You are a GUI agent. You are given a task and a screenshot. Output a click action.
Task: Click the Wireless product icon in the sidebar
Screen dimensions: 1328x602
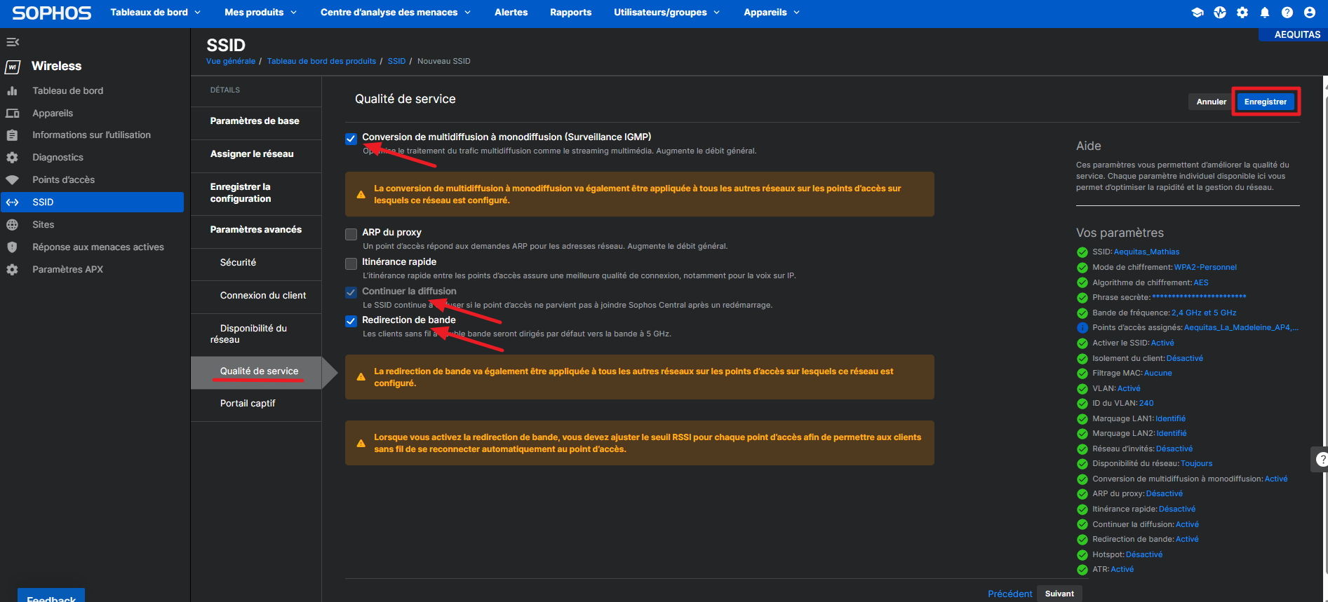(13, 67)
